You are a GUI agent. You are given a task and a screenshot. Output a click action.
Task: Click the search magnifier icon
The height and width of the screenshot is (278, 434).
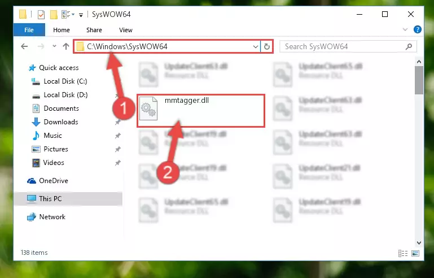point(409,46)
